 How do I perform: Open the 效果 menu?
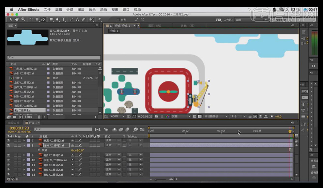pos(92,9)
